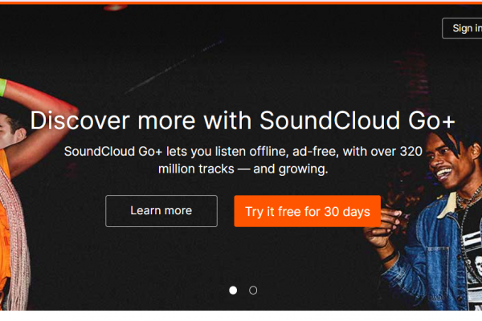Click the Sign in button

click(x=465, y=28)
